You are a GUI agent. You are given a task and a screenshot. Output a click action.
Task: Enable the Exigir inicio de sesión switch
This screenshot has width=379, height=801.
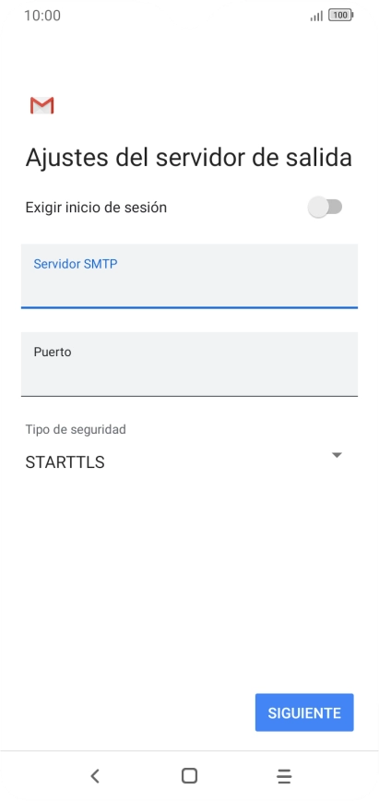pyautogui.click(x=325, y=208)
